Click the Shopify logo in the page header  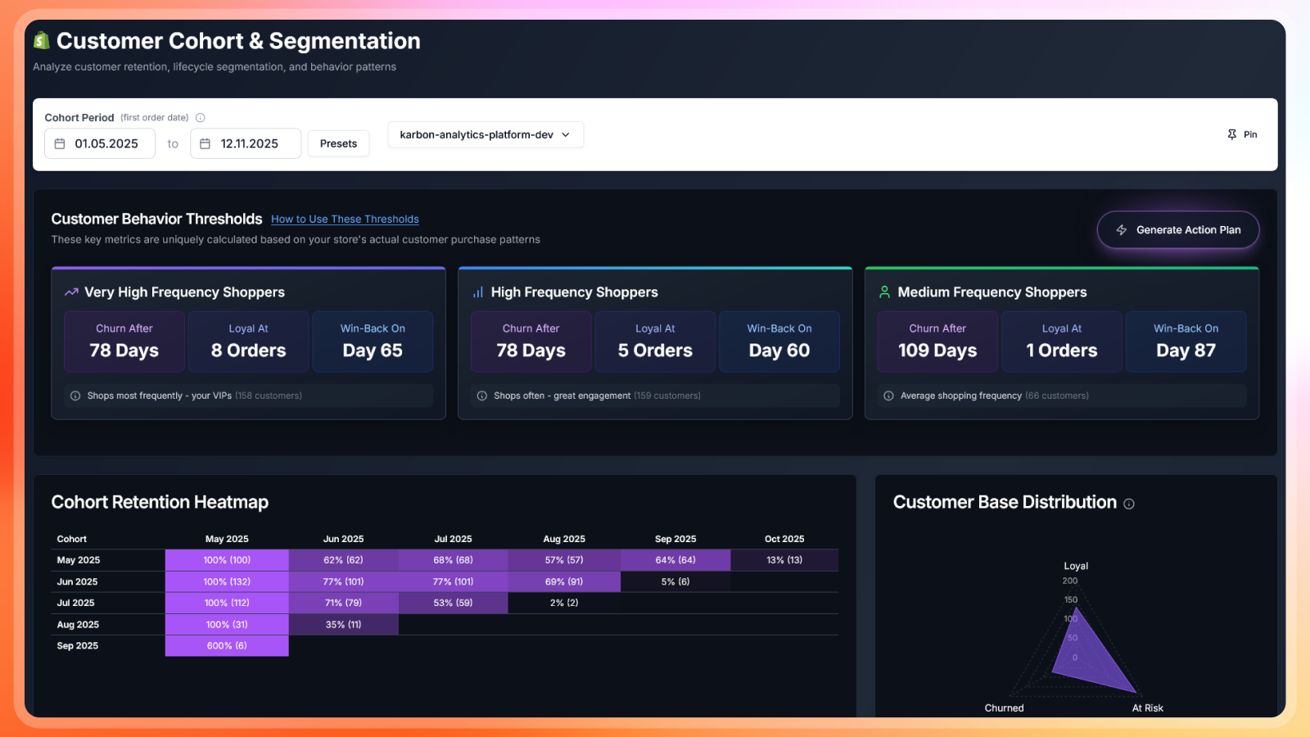(x=40, y=39)
